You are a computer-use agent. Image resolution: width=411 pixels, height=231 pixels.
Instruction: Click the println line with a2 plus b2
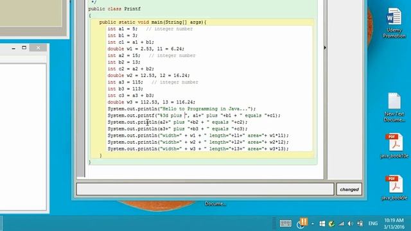coord(177,122)
